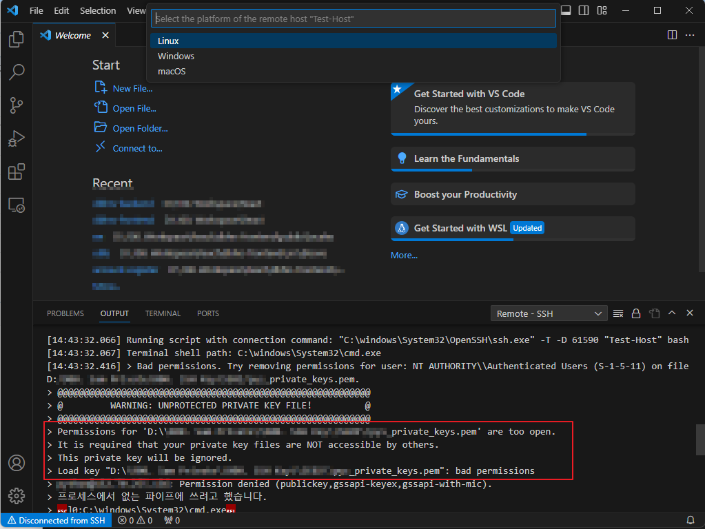Viewport: 705px width, 529px height.
Task: Switch to the PROBLEMS panel tab
Action: (x=65, y=313)
